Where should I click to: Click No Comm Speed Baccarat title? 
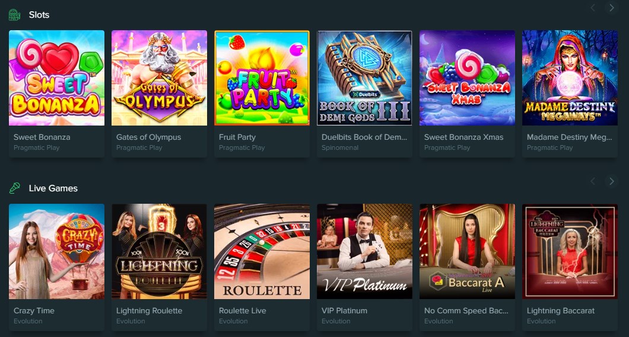pos(466,310)
